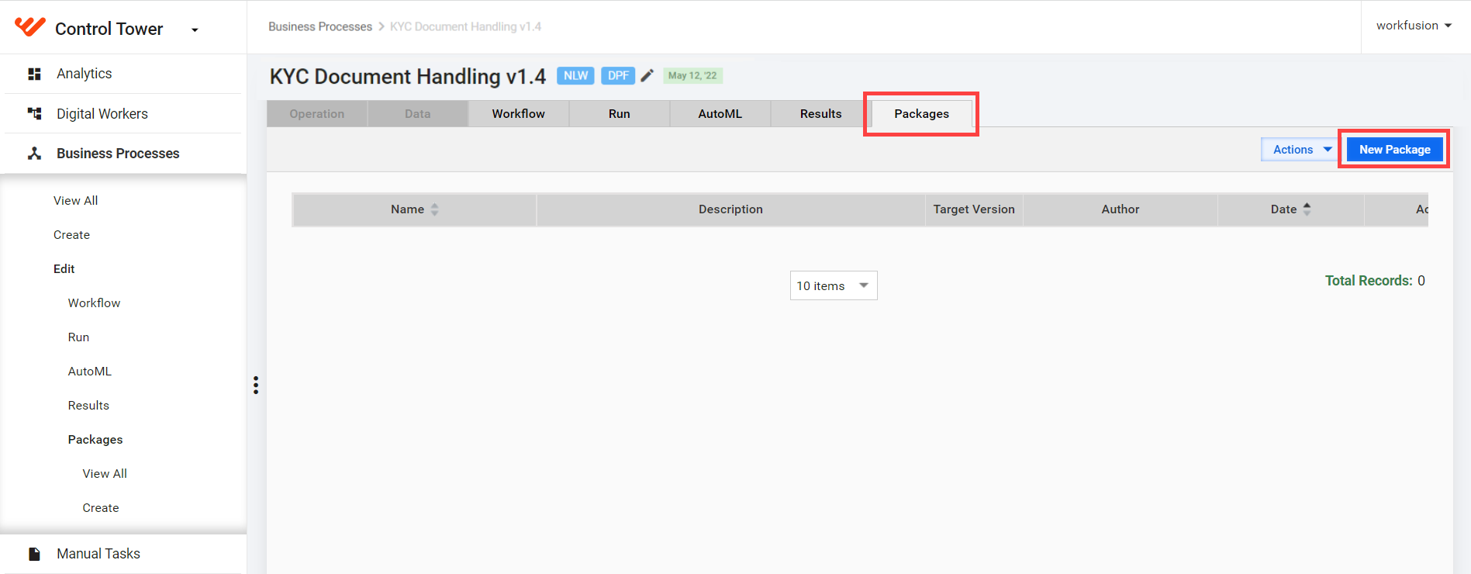Change the 10 items page size
Screen dimensions: 1471x574
point(834,285)
